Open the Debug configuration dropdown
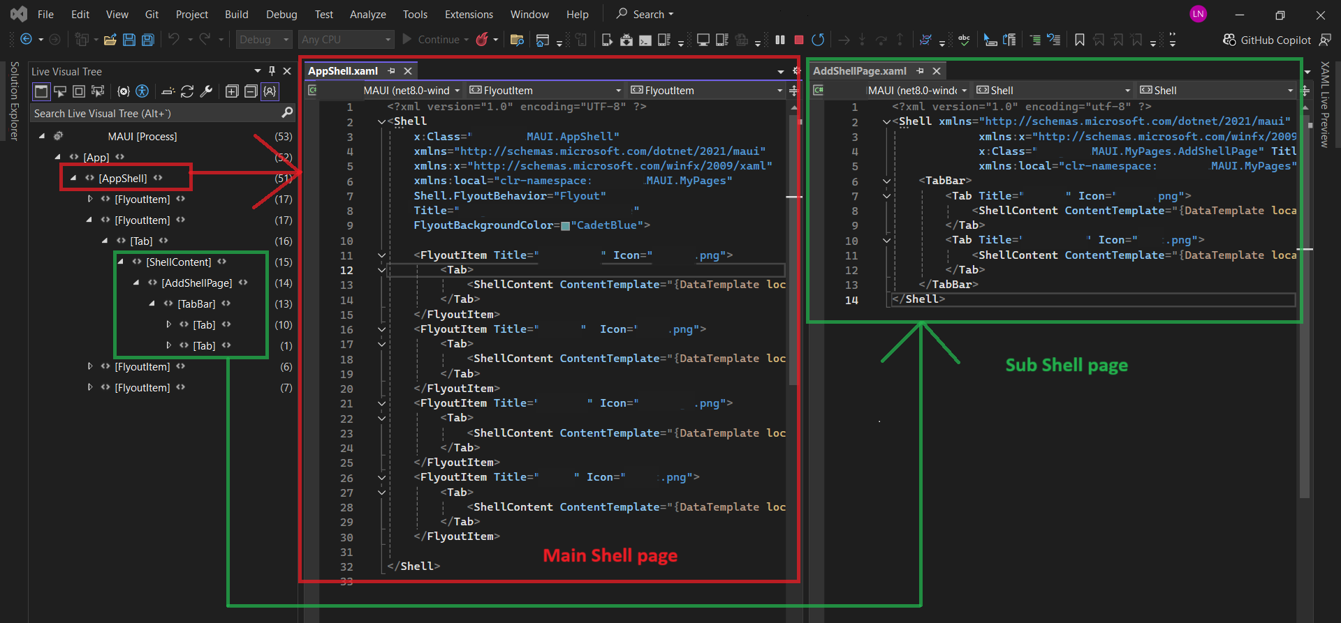This screenshot has height=623, width=1341. [x=264, y=40]
